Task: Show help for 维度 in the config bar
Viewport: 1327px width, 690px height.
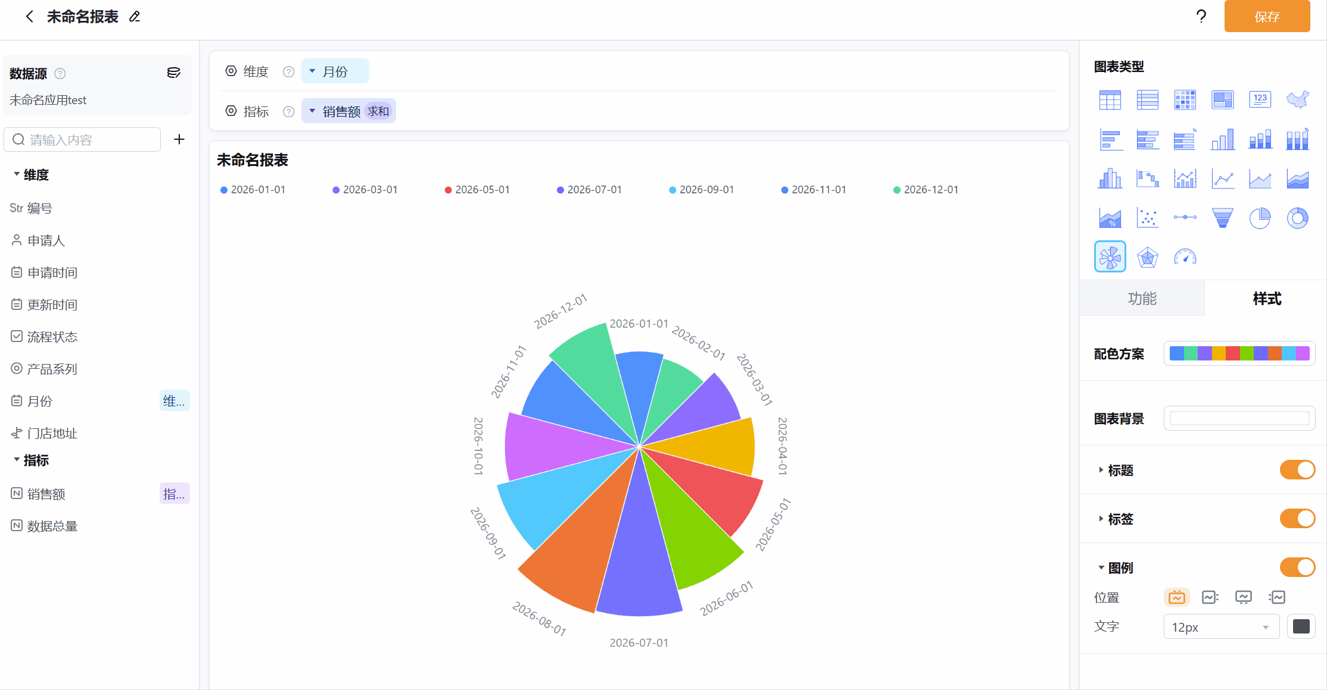Action: click(x=289, y=72)
